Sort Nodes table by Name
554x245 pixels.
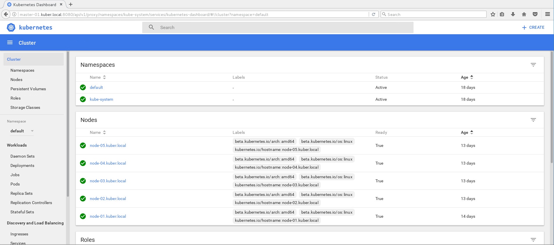[x=98, y=132]
